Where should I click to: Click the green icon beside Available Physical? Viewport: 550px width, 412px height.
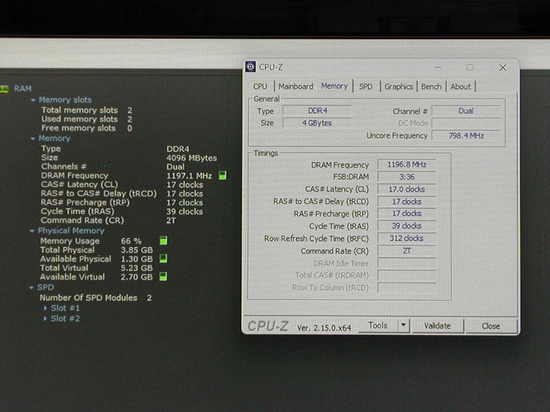[163, 258]
